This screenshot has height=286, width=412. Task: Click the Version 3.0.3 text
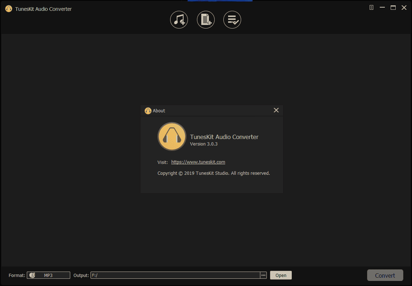click(x=204, y=144)
